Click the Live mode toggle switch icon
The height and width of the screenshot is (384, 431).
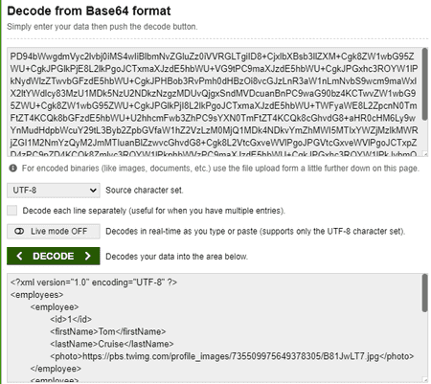coord(19,231)
